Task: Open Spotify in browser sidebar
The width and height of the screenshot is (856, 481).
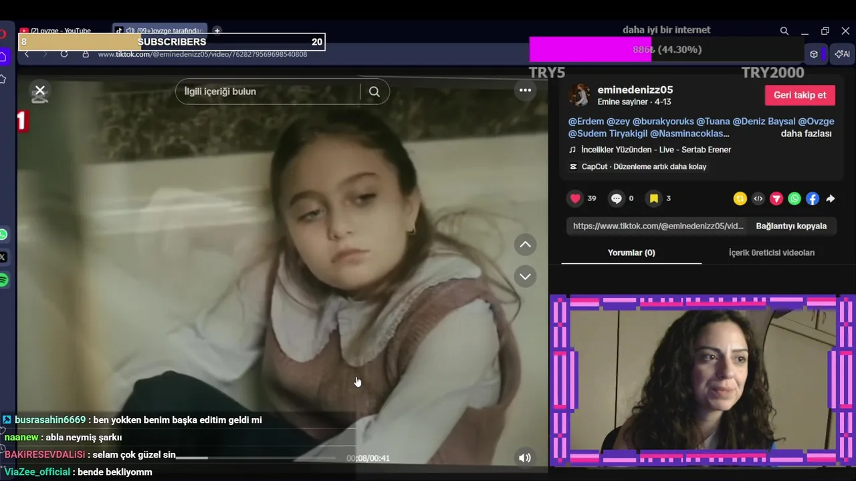Action: (x=3, y=280)
